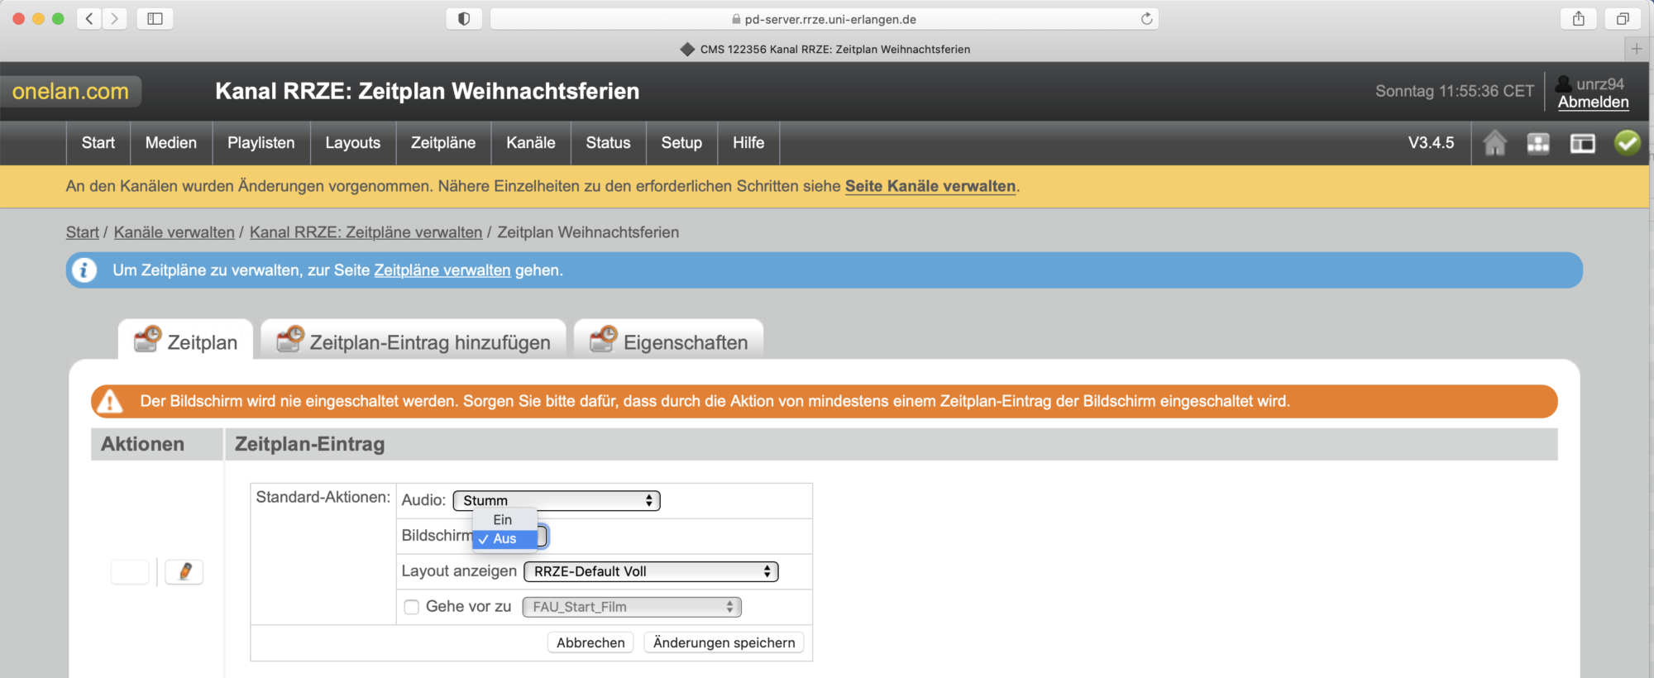
Task: Click the Safari share icon
Action: pos(1578,19)
